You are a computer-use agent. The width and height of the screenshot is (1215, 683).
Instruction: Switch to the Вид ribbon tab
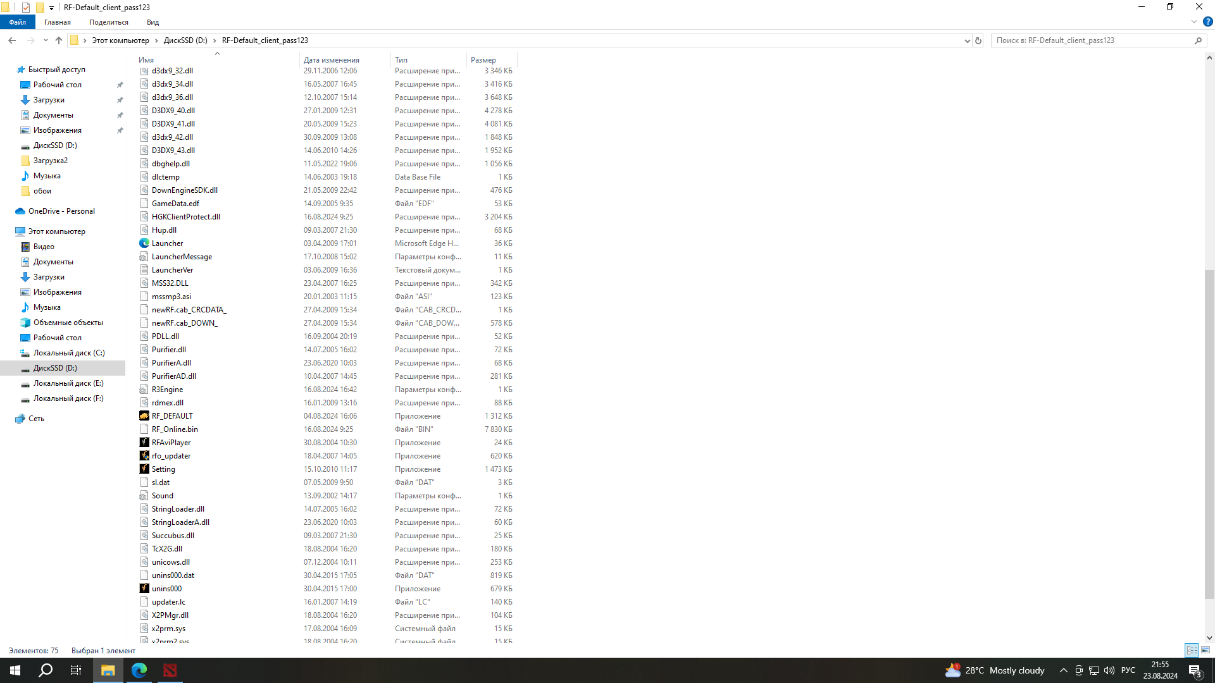click(x=153, y=22)
